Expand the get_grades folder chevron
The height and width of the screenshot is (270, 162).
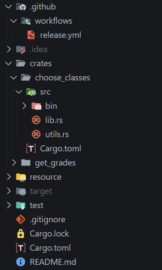click(x=14, y=163)
